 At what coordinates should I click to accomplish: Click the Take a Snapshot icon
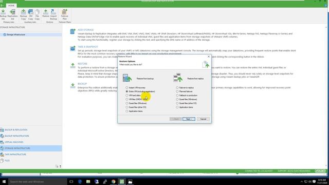point(72,48)
